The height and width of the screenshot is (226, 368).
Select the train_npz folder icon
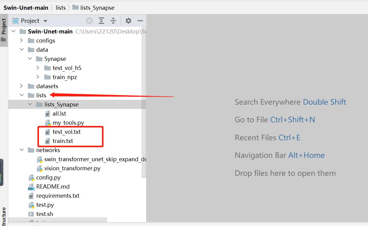pyautogui.click(x=47, y=77)
